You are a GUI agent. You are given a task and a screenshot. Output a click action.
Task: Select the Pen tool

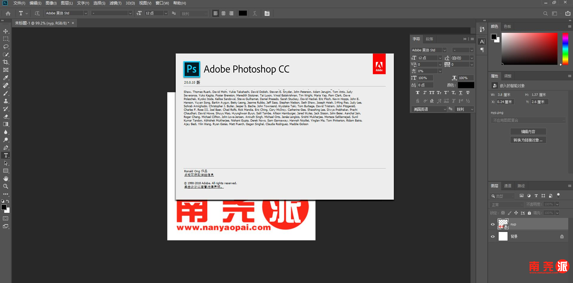[x=6, y=147]
